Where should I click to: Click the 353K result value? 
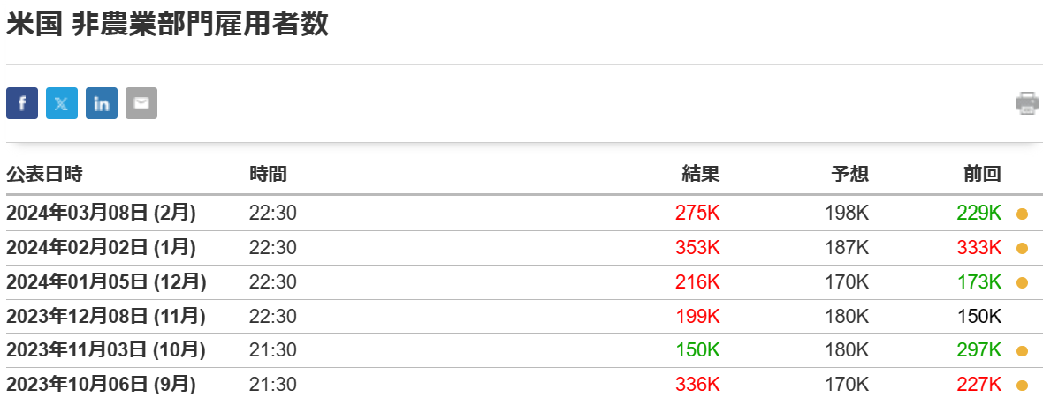coord(697,247)
